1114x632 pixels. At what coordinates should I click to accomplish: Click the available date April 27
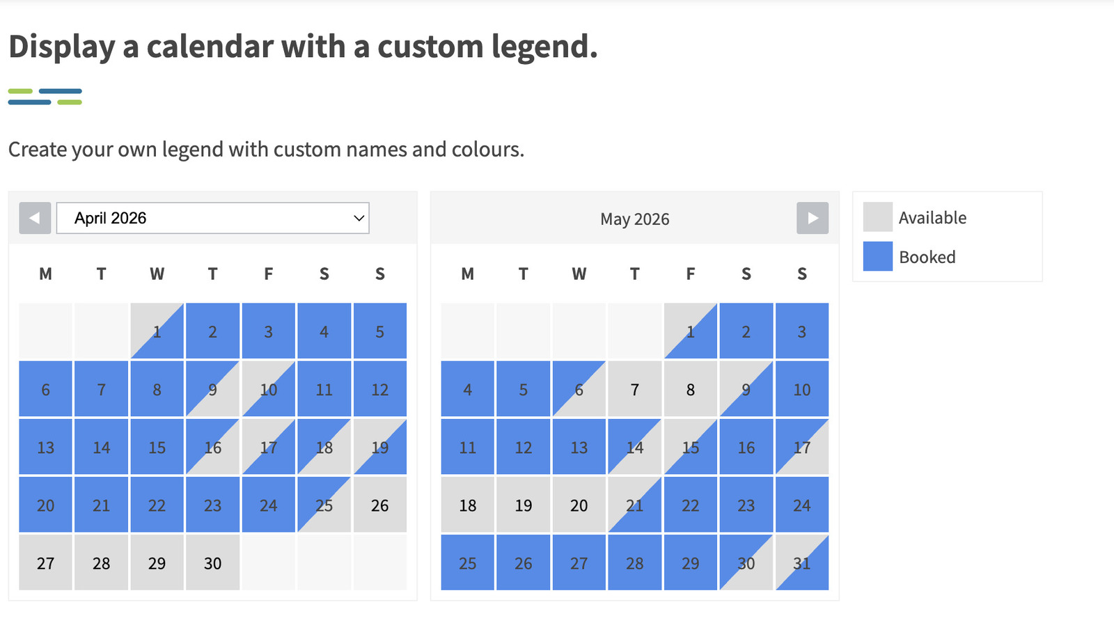click(45, 563)
